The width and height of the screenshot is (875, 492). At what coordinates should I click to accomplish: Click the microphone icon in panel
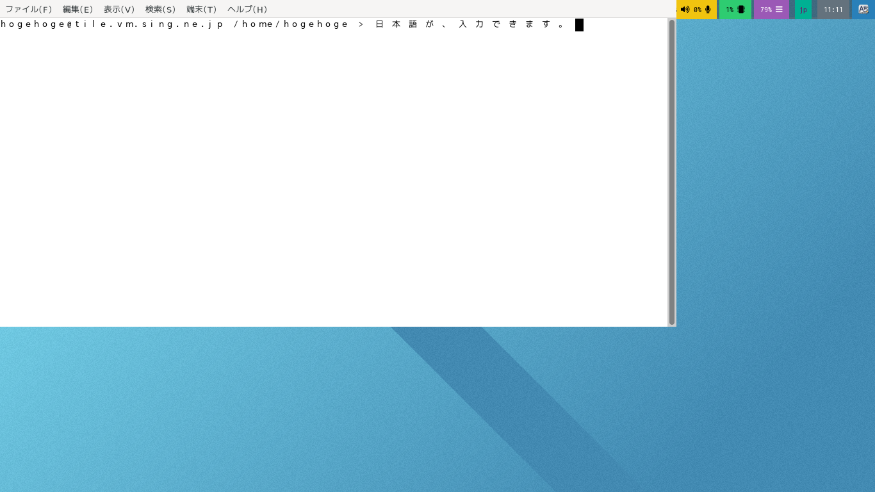pos(708,10)
